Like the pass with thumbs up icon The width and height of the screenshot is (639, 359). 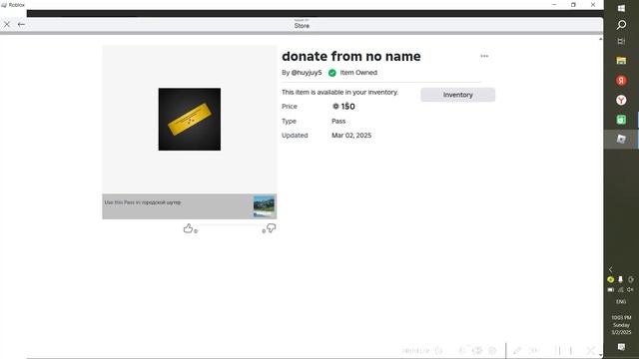coord(188,228)
